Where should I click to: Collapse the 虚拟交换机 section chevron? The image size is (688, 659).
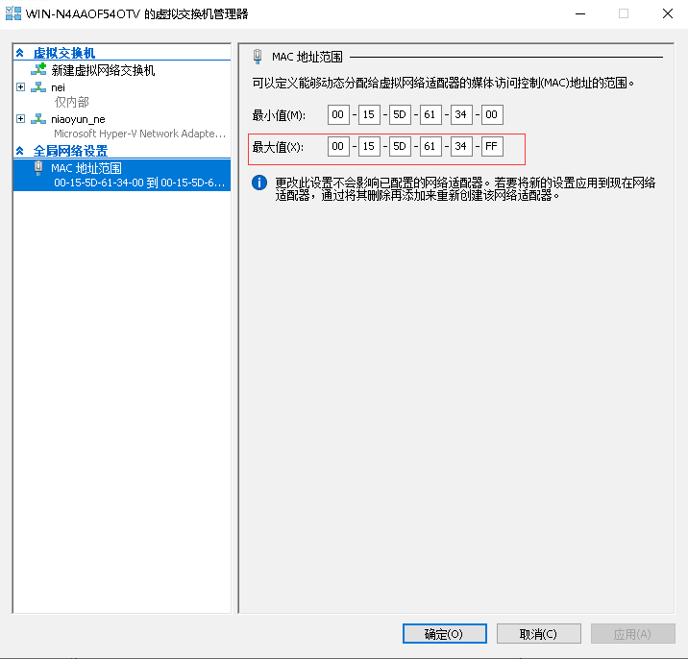click(20, 53)
